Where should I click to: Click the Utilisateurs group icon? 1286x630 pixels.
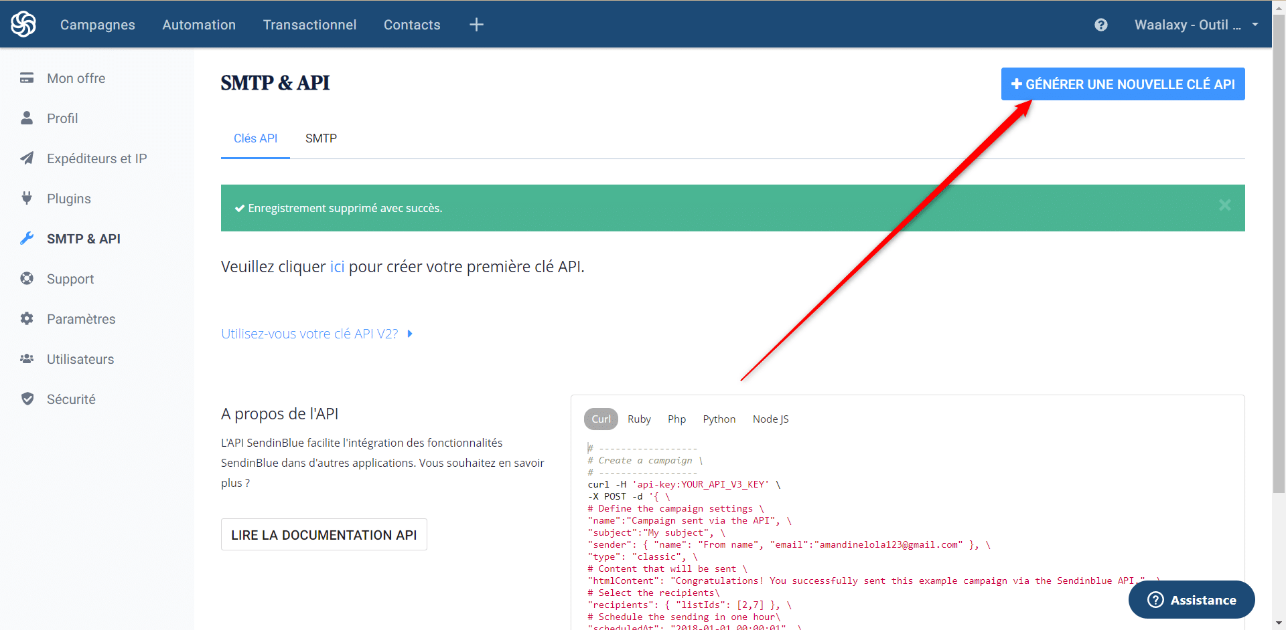[x=27, y=358]
